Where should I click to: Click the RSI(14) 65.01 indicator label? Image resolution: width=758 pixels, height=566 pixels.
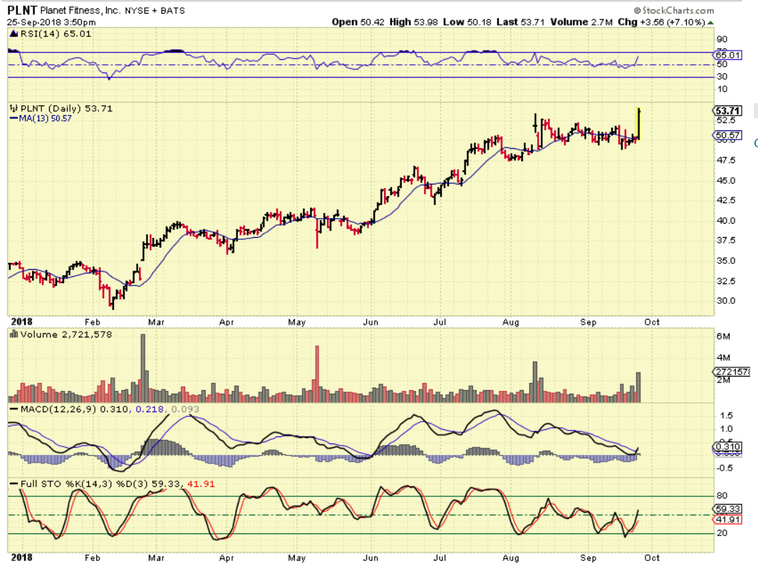click(56, 33)
